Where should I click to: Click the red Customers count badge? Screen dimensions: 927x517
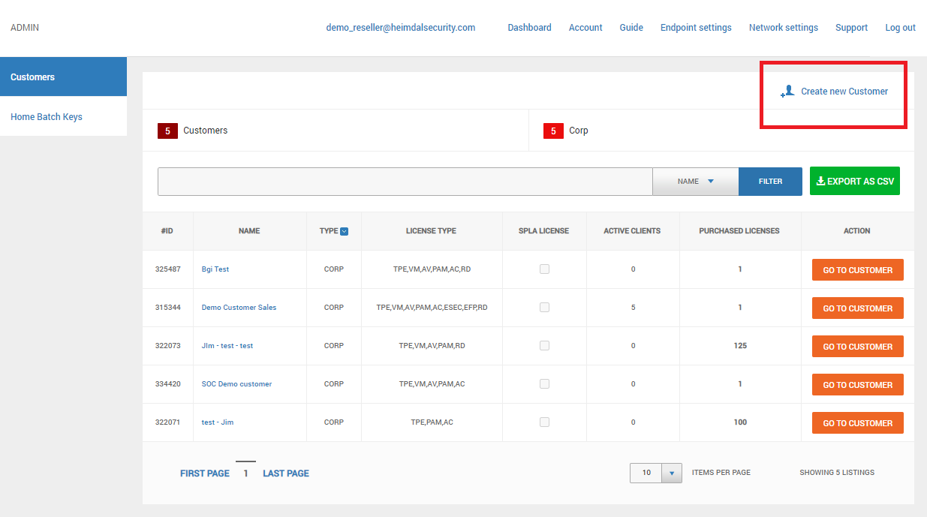point(167,131)
